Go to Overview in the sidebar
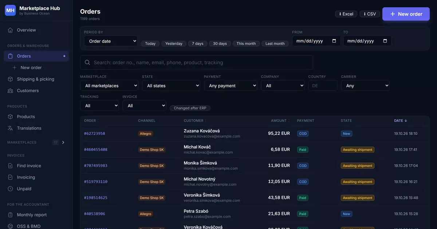 [x=36, y=30]
